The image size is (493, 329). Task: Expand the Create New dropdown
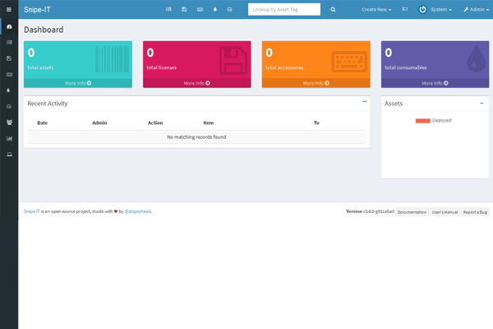376,9
